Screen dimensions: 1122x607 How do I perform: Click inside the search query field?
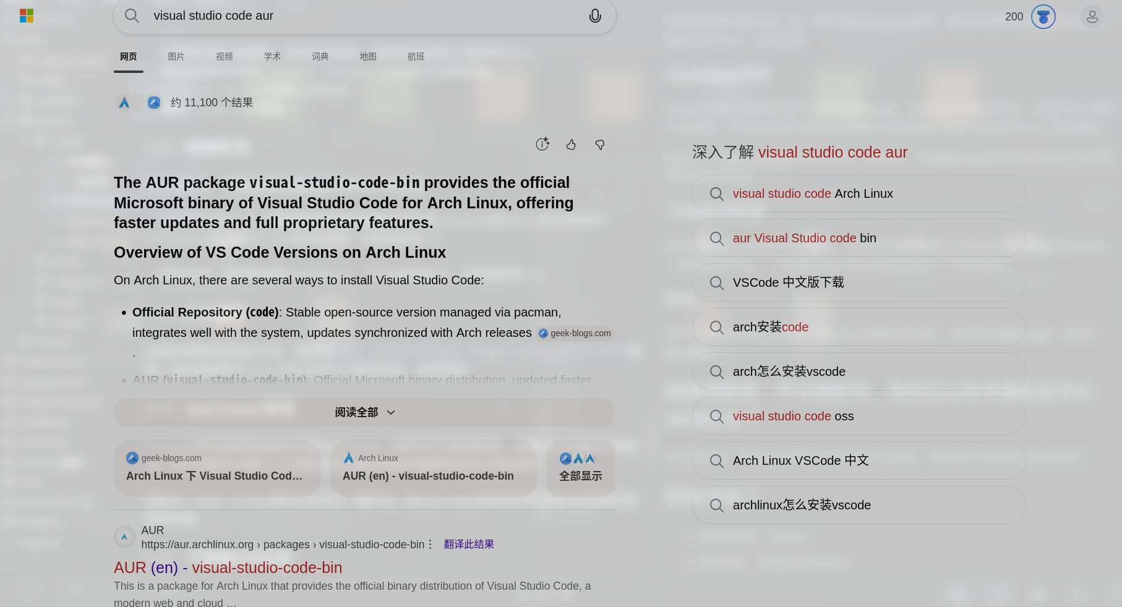point(365,15)
